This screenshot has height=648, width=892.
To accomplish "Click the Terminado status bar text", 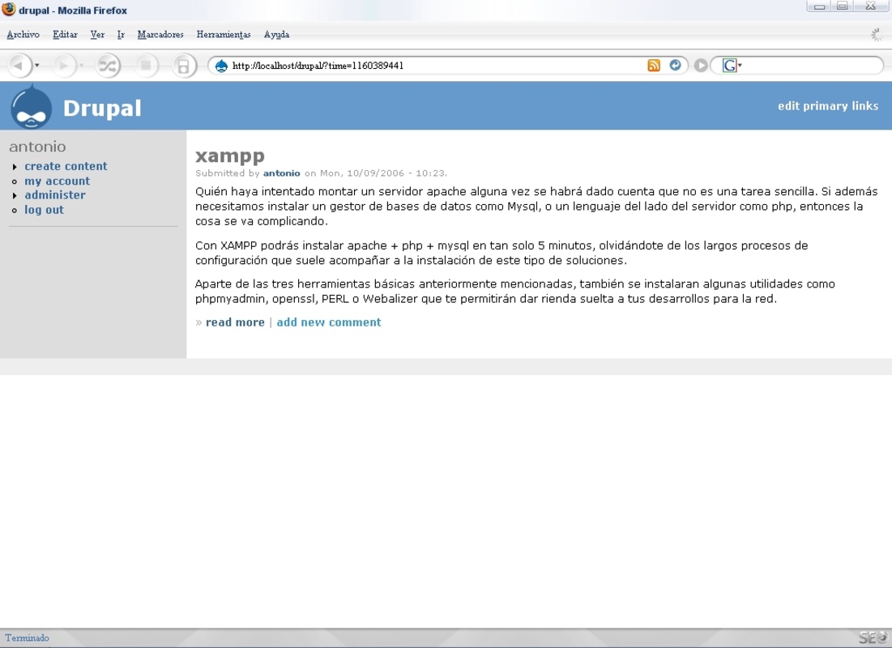I will pyautogui.click(x=27, y=637).
